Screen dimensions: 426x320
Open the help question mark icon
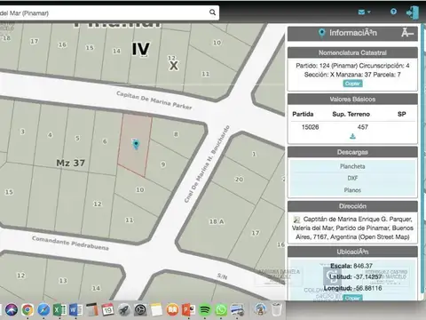pos(393,12)
